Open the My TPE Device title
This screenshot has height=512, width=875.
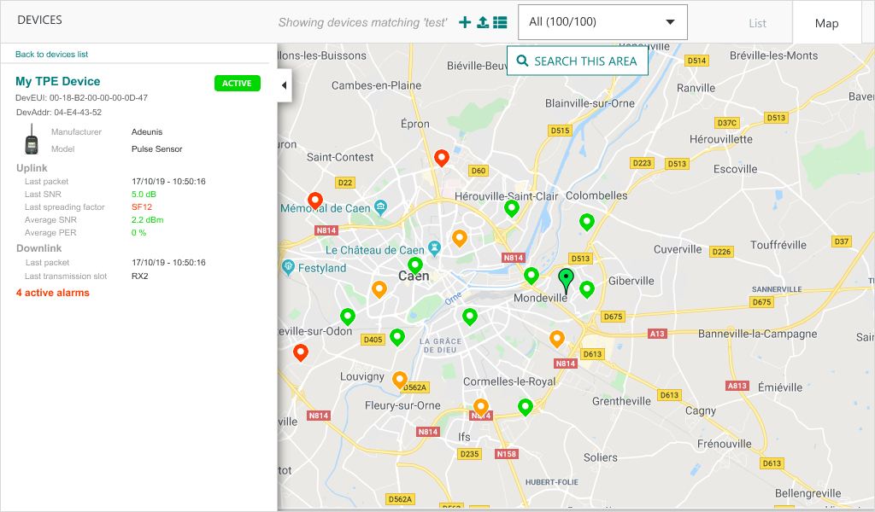(x=58, y=82)
